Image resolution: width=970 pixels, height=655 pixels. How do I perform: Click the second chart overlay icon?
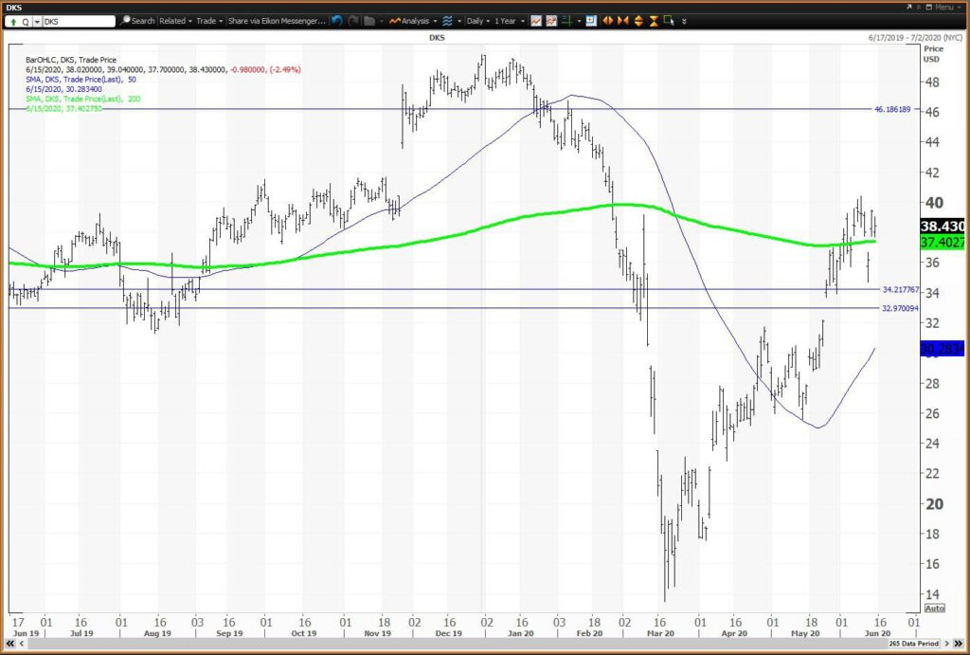click(x=550, y=21)
